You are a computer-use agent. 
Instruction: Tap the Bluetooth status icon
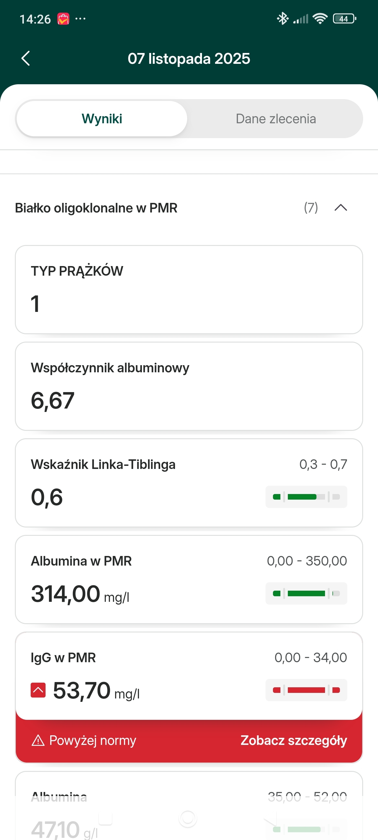tap(283, 19)
